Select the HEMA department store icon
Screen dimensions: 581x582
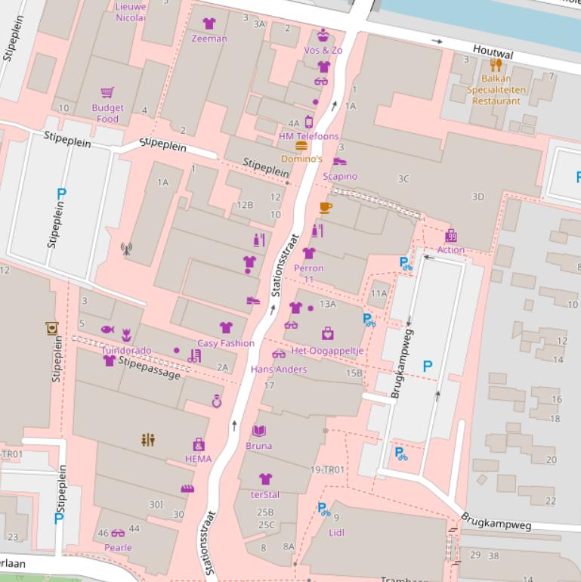tap(199, 444)
